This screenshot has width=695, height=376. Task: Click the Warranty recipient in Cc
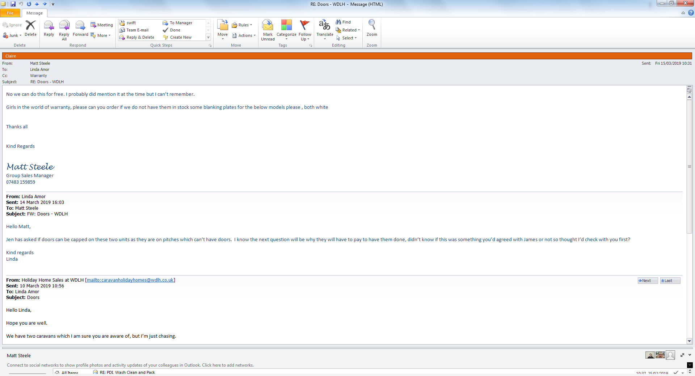coord(39,76)
